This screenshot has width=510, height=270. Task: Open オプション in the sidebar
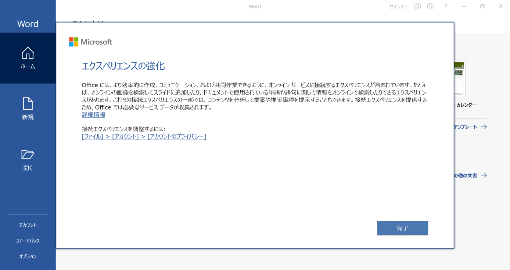(x=28, y=256)
